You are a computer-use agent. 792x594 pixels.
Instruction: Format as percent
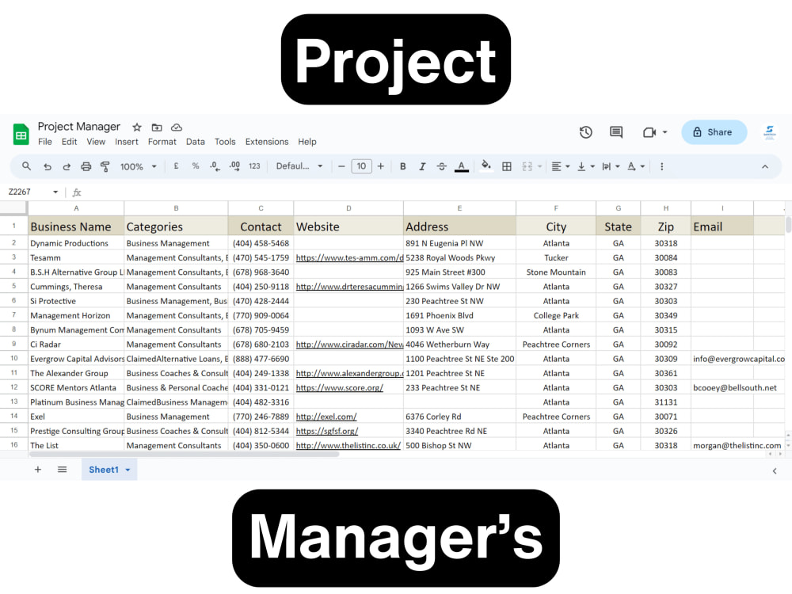click(x=196, y=166)
